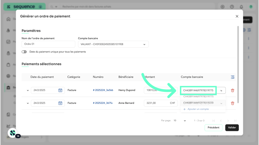Select the first IBAN option CH4389144697978319775 in list
This screenshot has height=145, width=259.
[198, 97]
